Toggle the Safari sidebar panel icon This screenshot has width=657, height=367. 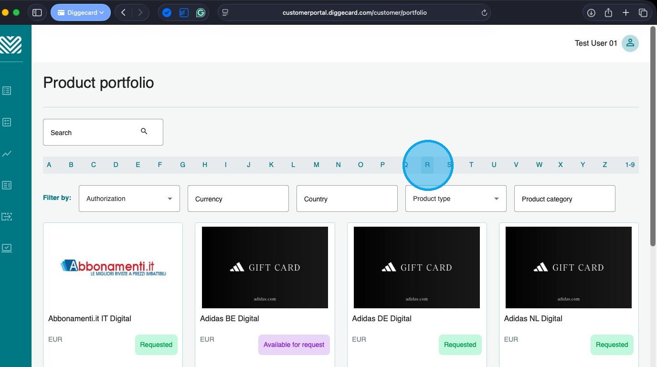[x=37, y=13]
